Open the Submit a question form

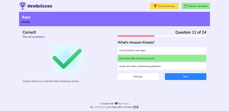point(196,6)
